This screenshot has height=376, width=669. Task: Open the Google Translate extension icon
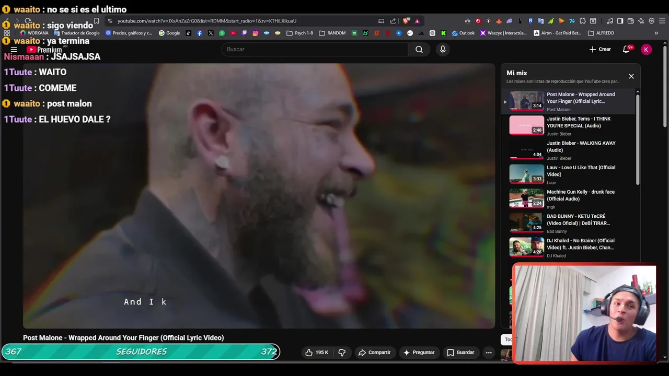(540, 21)
